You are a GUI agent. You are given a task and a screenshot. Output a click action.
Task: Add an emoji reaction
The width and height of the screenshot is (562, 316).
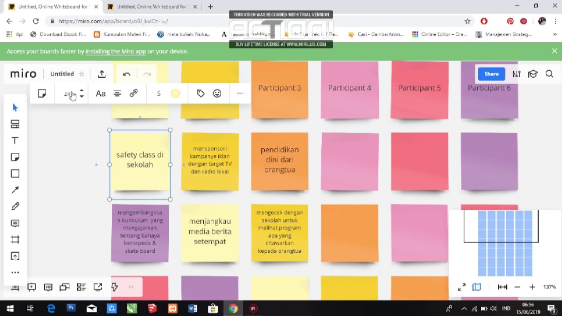[x=217, y=93]
